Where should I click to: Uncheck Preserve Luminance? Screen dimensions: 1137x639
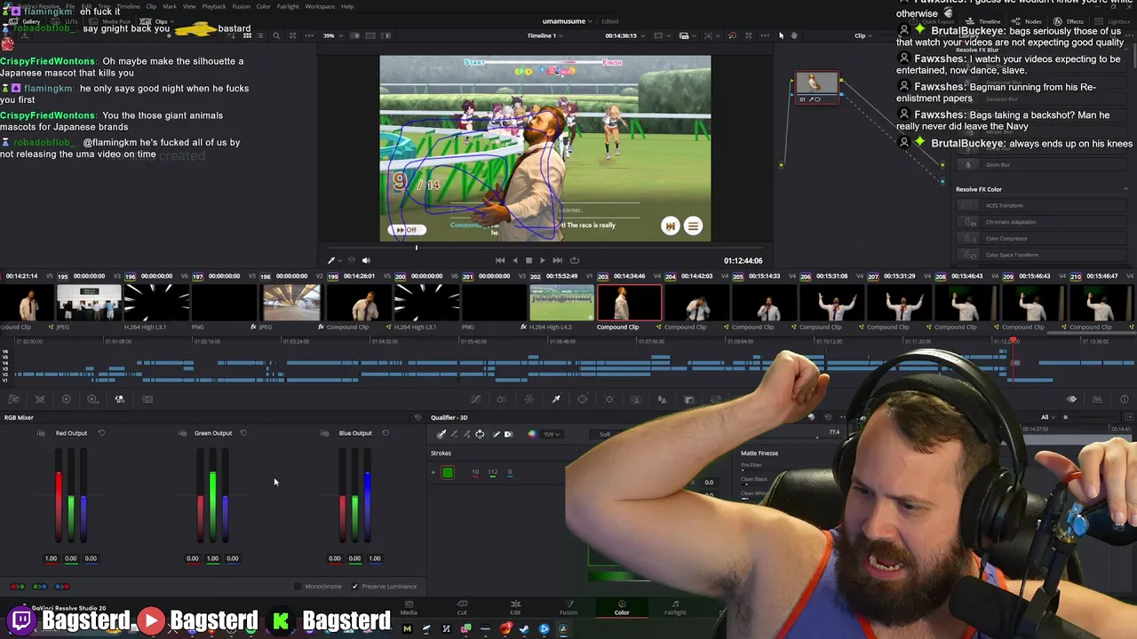pos(354,587)
